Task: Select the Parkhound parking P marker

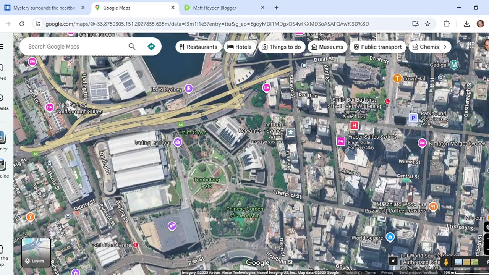Action: click(413, 118)
